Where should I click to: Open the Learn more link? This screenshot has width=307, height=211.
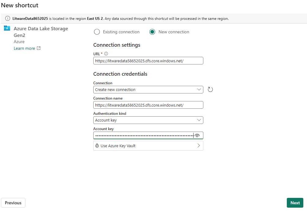tap(24, 48)
